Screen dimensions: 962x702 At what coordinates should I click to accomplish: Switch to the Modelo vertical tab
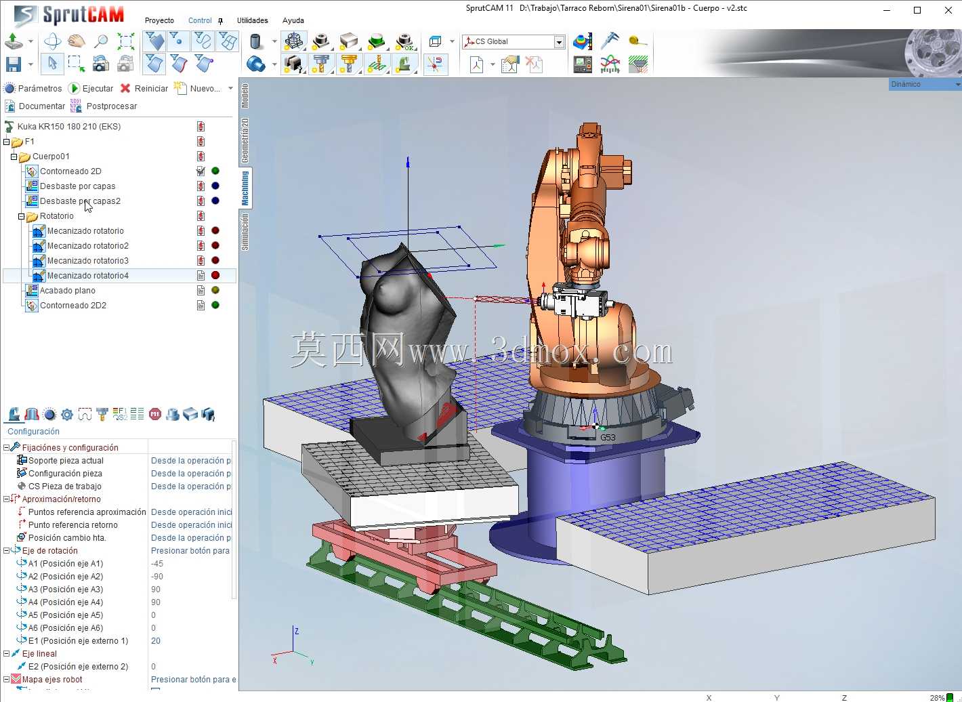245,96
